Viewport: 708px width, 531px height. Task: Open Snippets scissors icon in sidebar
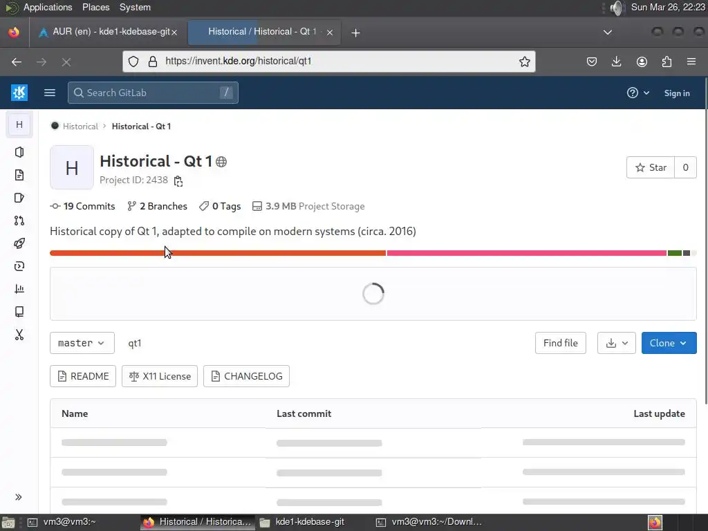coord(19,335)
